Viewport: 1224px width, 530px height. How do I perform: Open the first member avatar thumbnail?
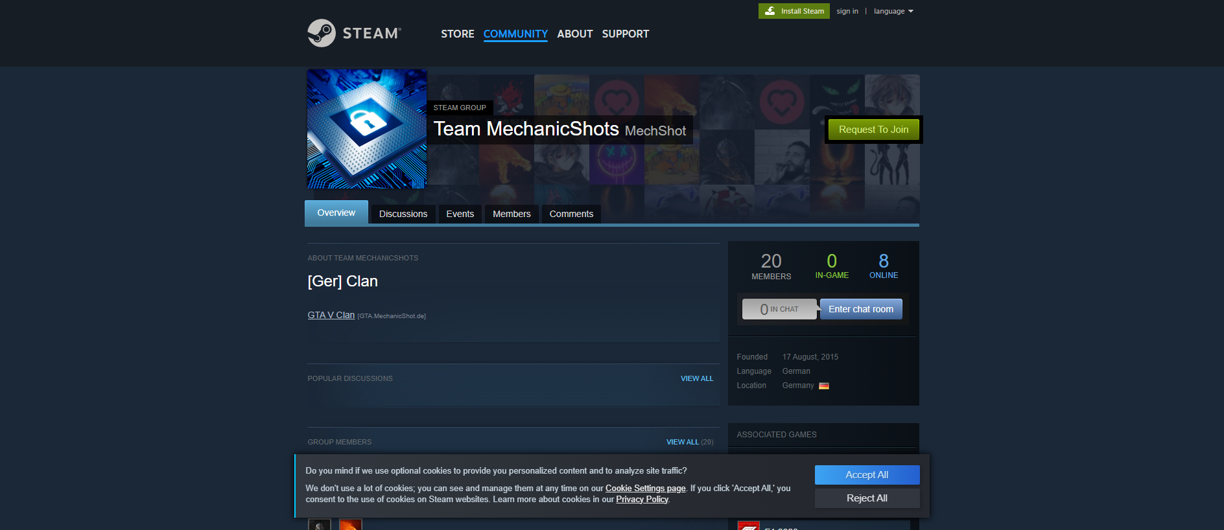pyautogui.click(x=320, y=524)
